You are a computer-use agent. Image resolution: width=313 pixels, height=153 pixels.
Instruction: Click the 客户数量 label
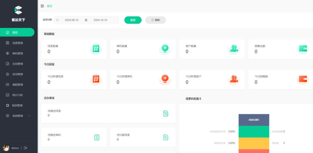coord(191,46)
